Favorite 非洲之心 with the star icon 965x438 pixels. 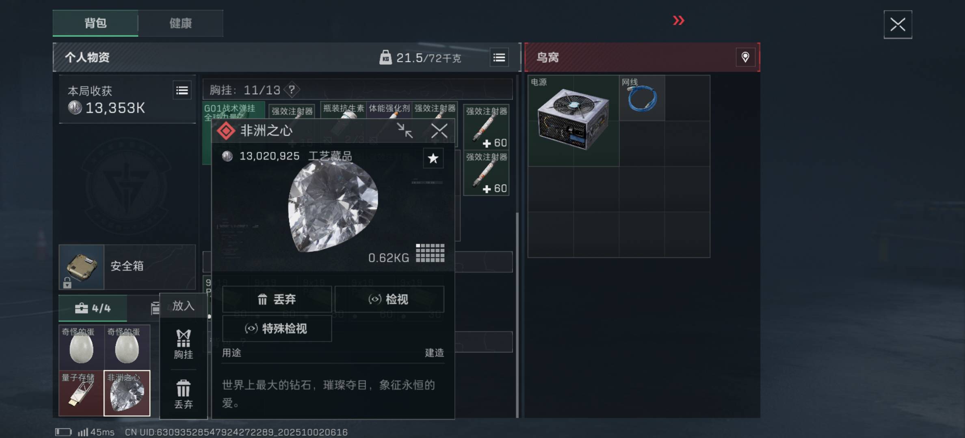click(433, 158)
